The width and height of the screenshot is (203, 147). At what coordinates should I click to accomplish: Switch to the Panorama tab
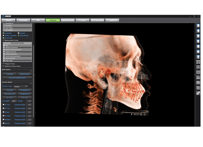coord(23,20)
